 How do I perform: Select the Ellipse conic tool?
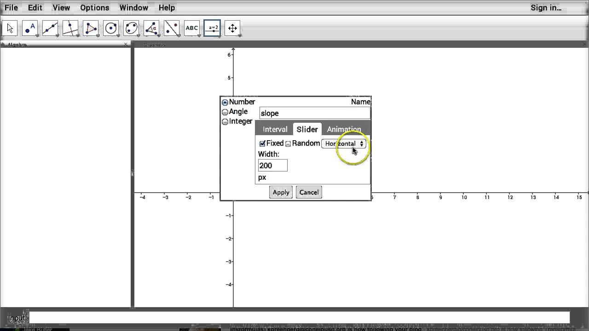(131, 28)
